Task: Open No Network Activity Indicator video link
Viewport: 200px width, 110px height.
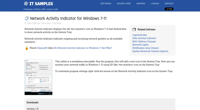Action: coord(83,48)
